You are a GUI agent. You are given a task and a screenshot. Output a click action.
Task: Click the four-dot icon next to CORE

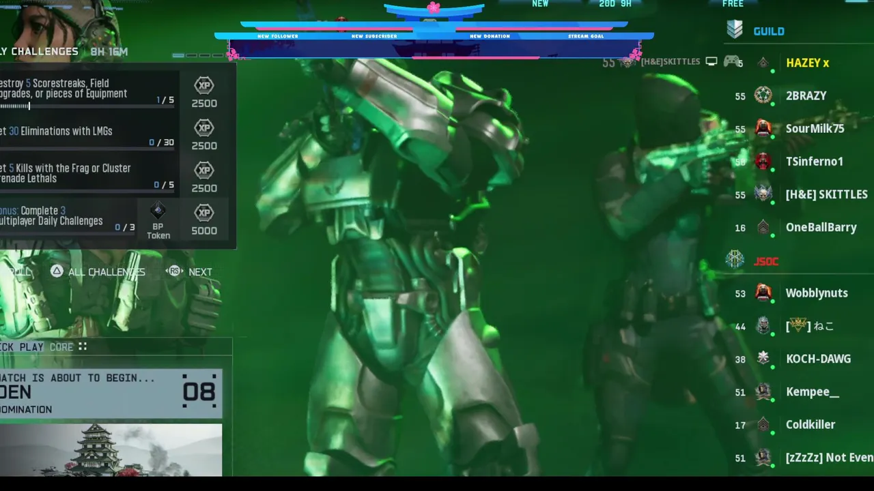(x=83, y=346)
